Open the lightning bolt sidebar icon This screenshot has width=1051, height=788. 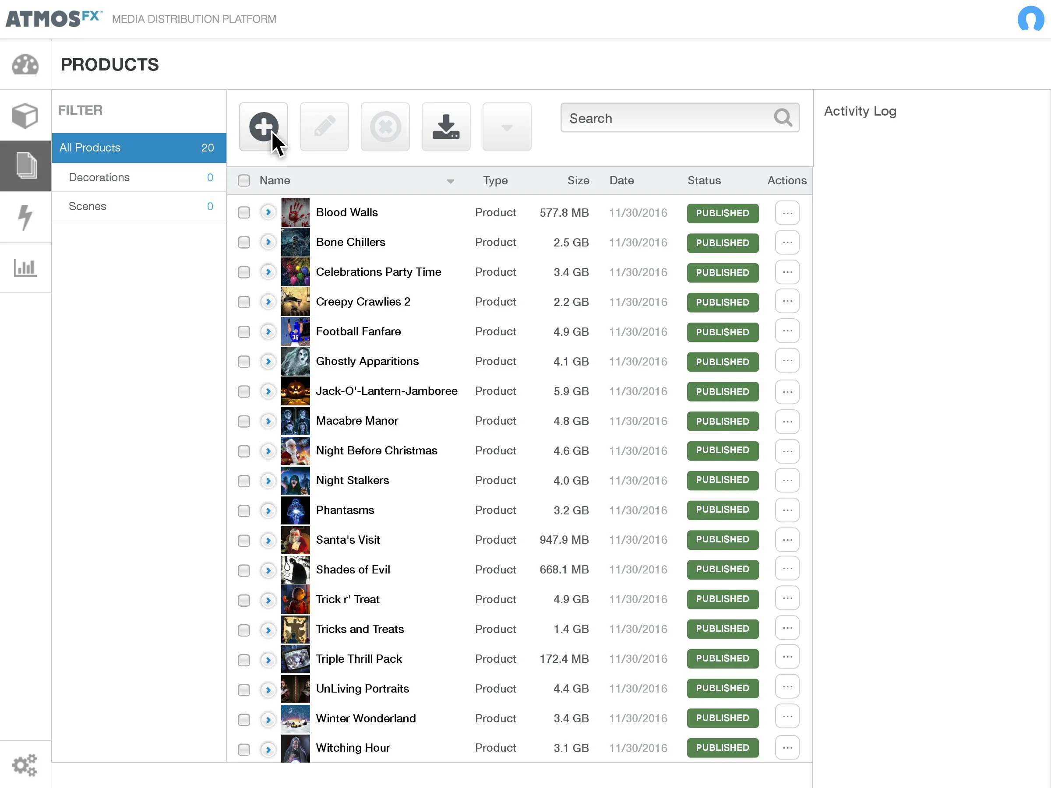click(25, 217)
